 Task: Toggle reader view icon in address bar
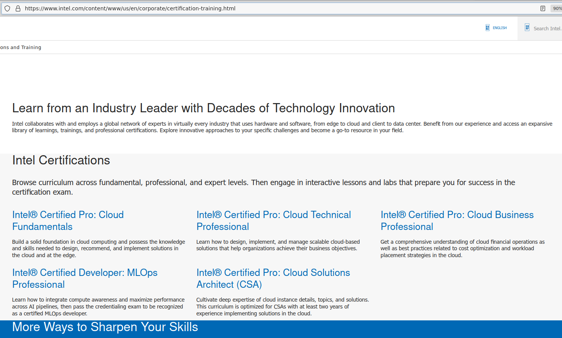542,8
